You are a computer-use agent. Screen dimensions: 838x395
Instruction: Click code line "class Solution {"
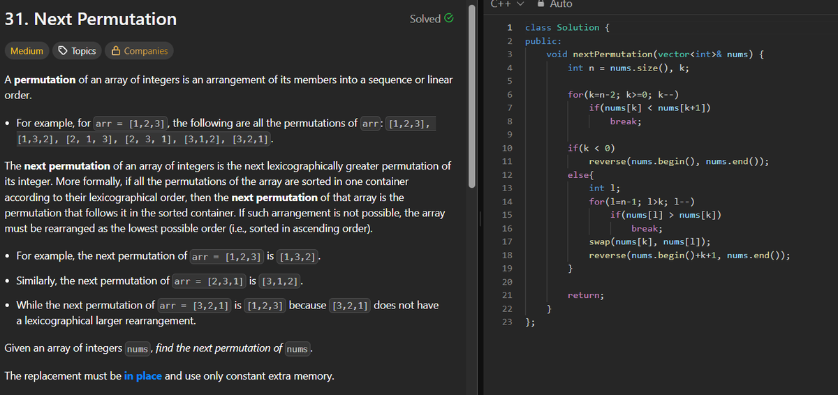click(x=568, y=27)
